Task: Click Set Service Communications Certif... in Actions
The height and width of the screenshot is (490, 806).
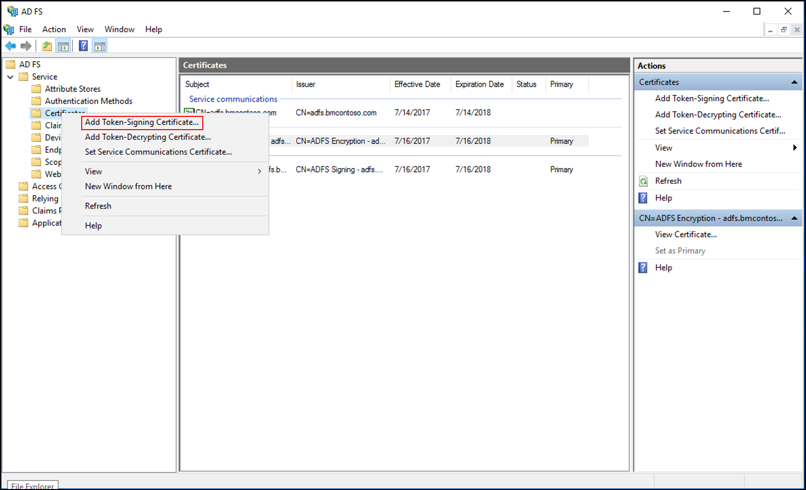Action: pos(720,131)
